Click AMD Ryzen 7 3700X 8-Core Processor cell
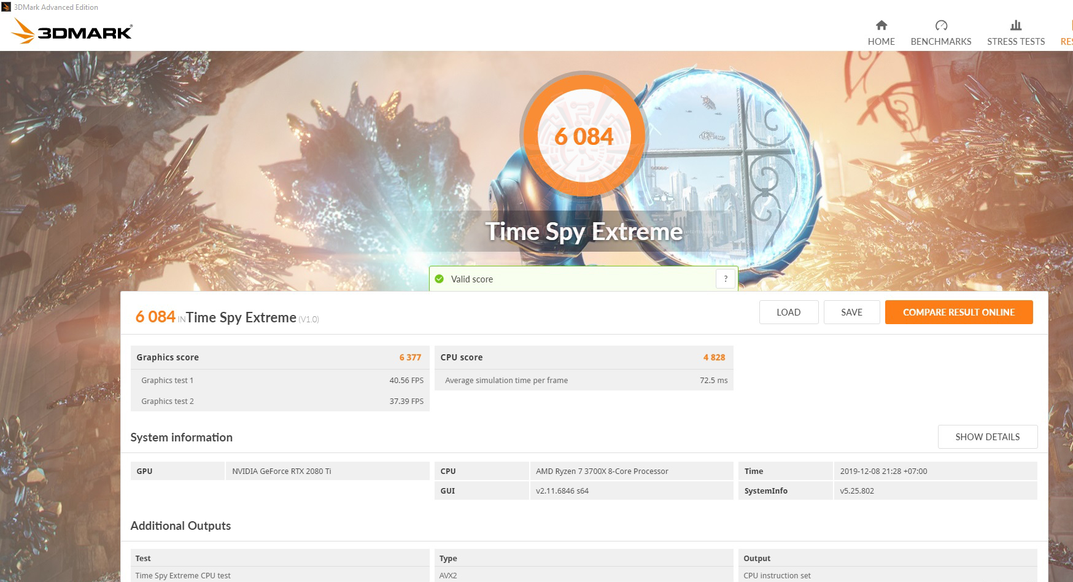The width and height of the screenshot is (1073, 582). 632,471
